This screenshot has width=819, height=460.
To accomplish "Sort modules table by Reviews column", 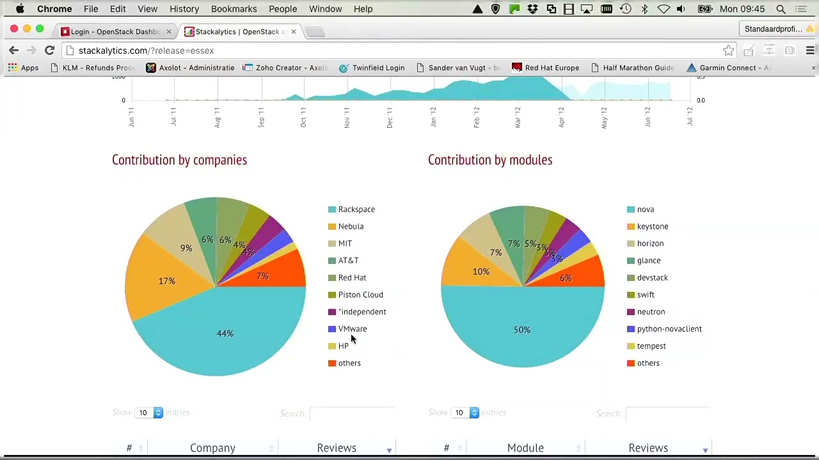I will (x=648, y=448).
